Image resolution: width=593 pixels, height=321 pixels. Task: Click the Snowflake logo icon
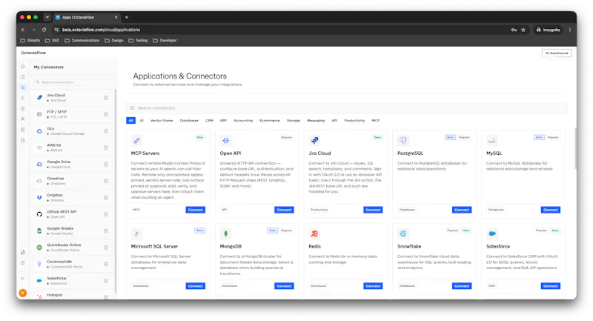tap(403, 234)
